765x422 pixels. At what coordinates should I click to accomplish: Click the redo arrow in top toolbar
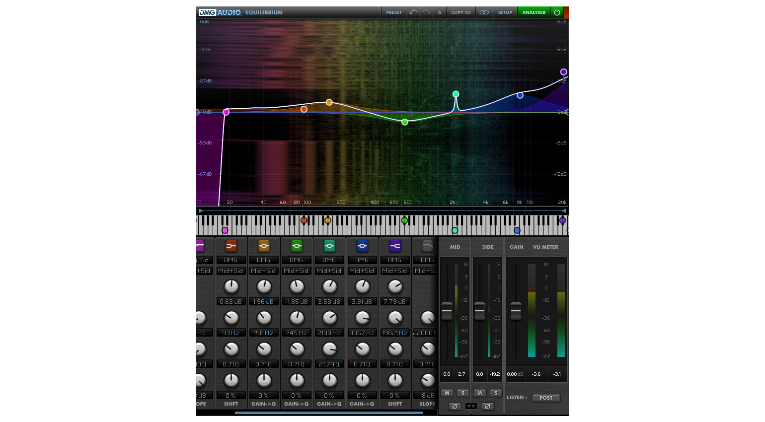pos(426,12)
